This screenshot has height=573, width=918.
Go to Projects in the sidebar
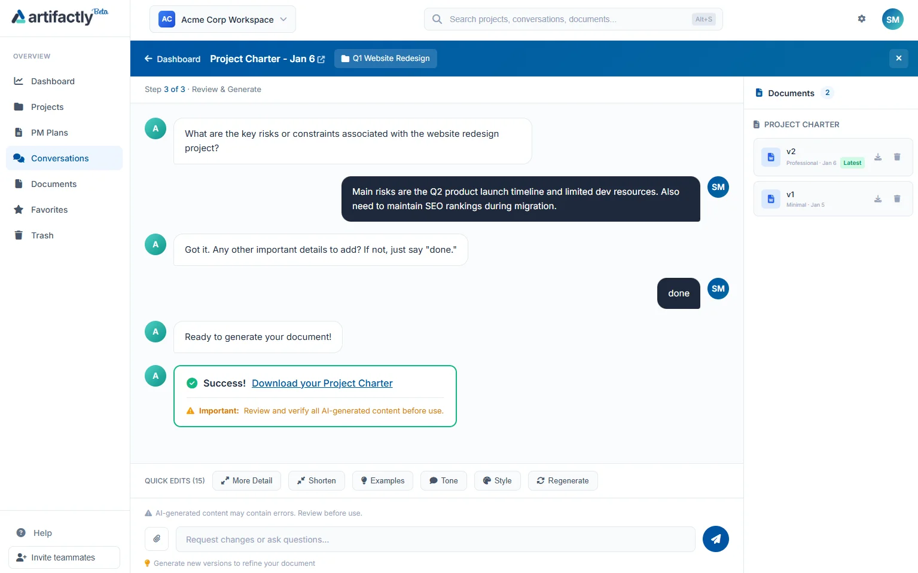coord(47,107)
